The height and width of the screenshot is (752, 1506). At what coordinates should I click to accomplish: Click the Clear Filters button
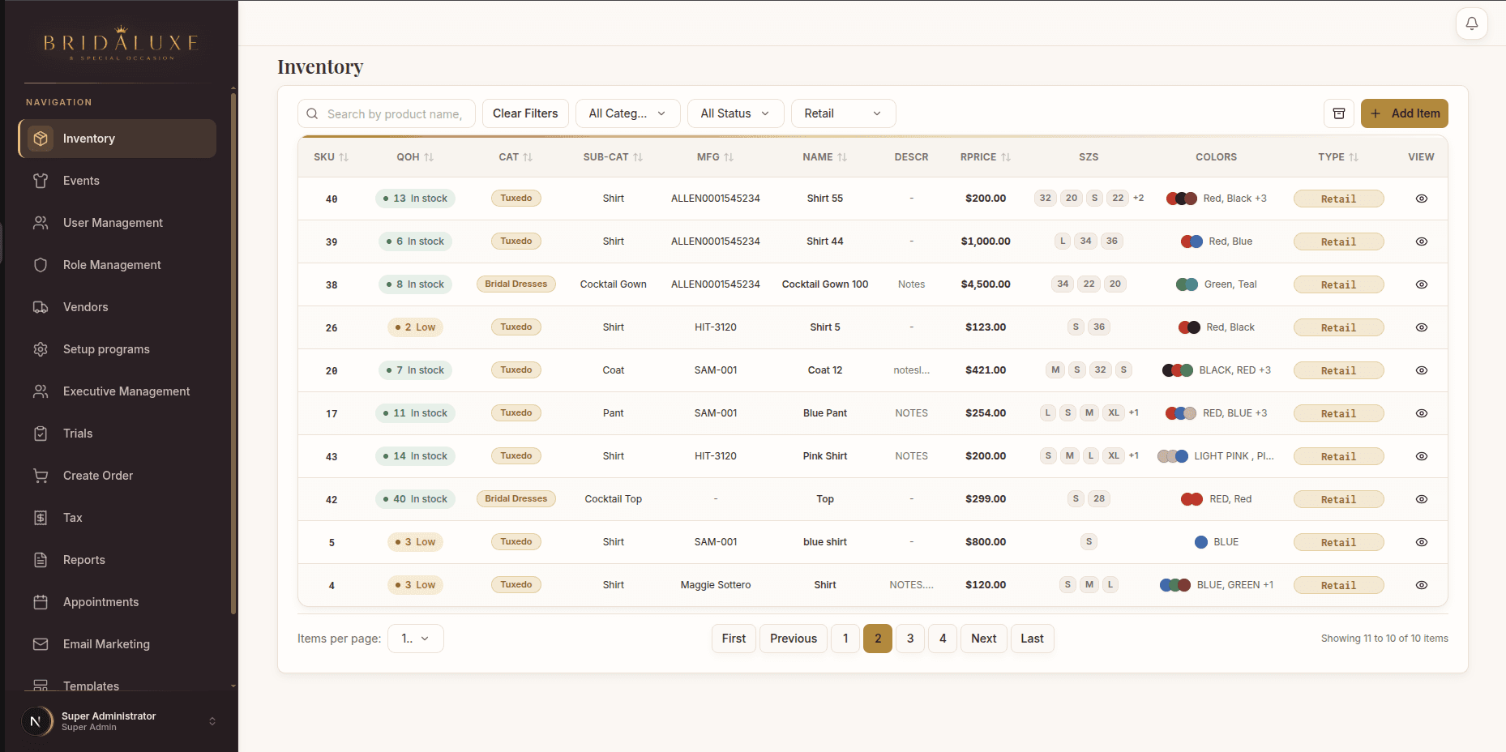525,113
